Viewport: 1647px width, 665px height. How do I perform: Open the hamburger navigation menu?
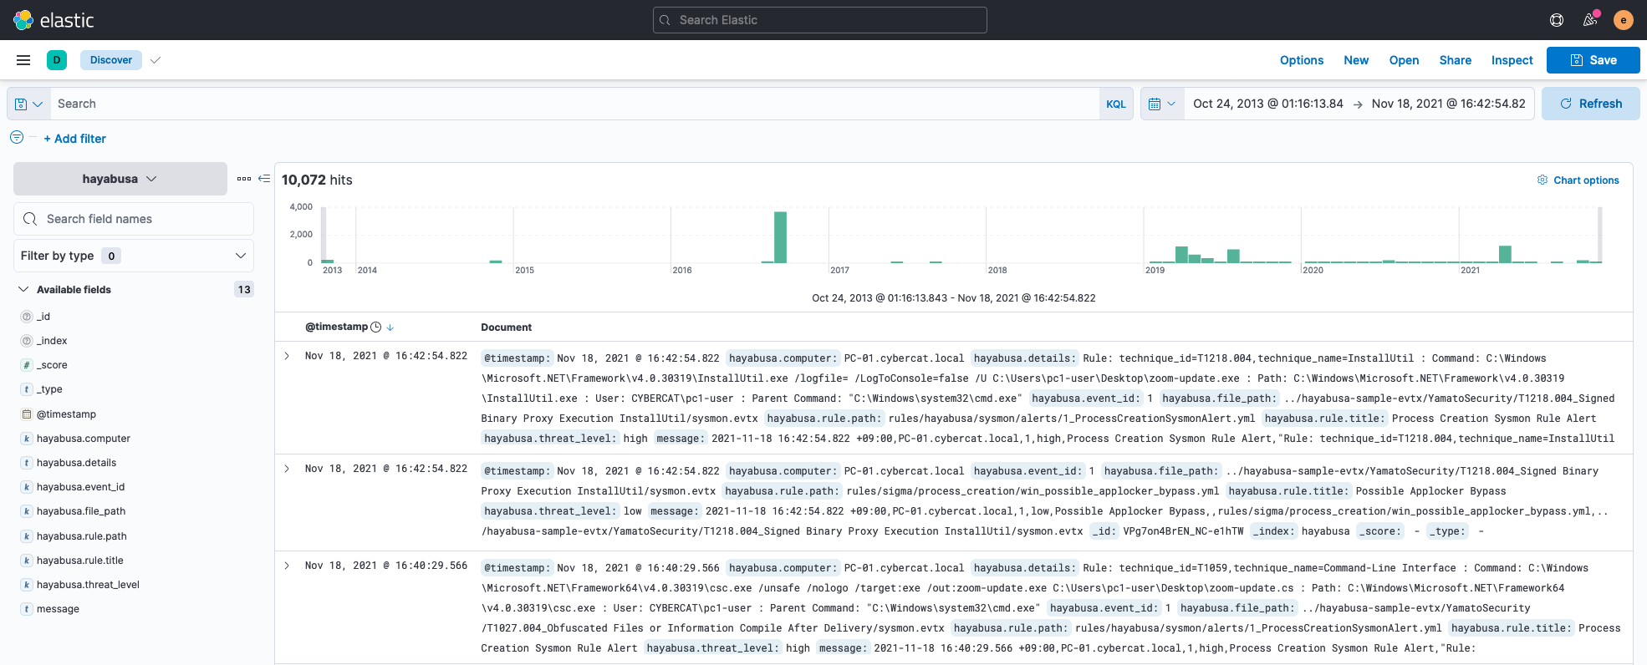pos(23,60)
